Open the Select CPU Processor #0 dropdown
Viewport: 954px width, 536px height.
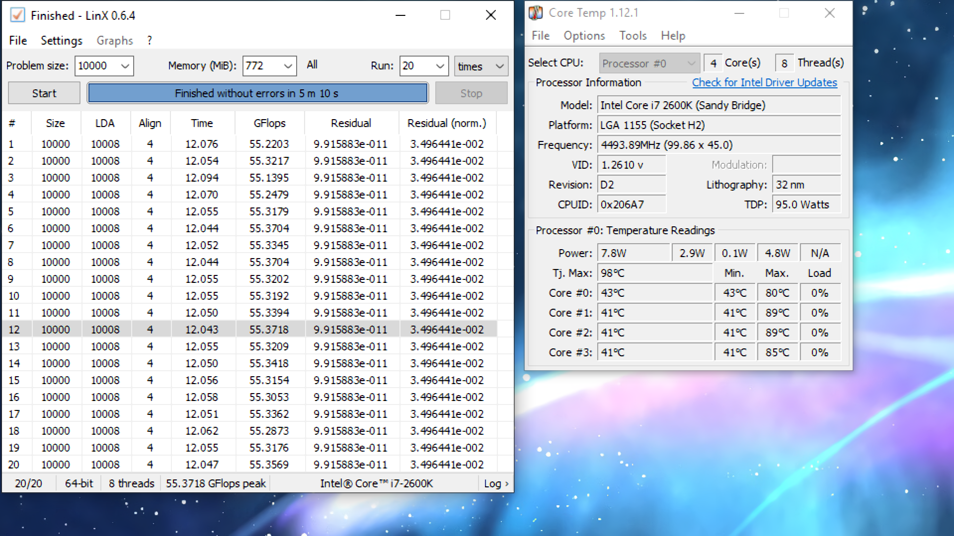pos(649,64)
